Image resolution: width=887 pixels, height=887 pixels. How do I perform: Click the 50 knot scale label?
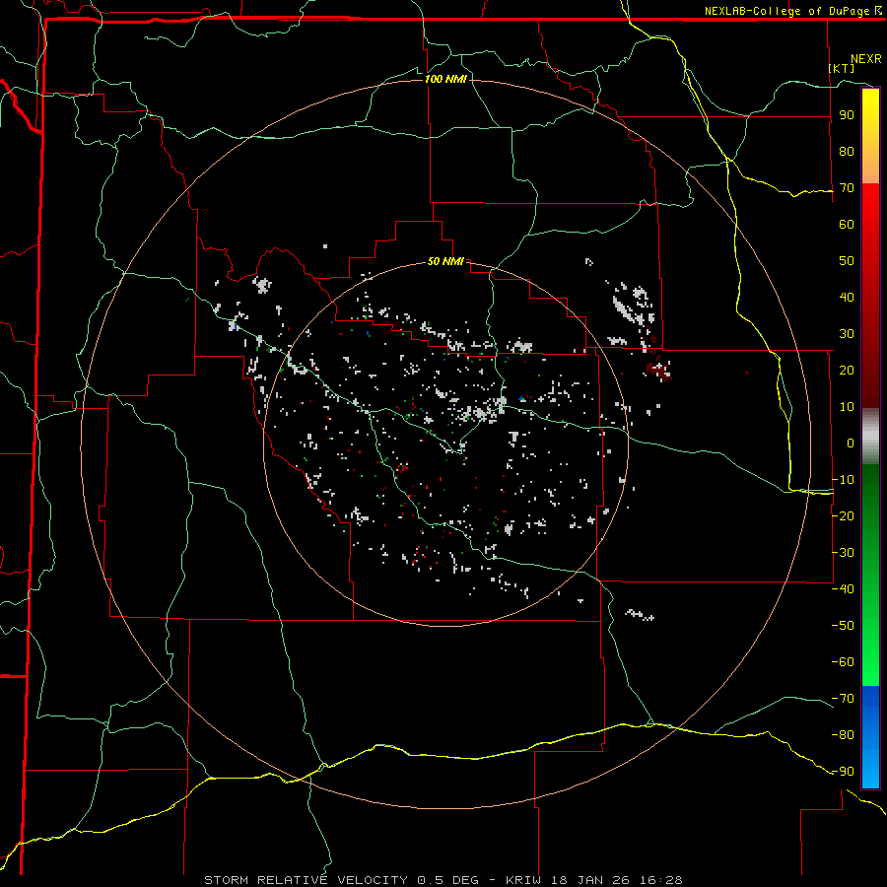(x=847, y=261)
